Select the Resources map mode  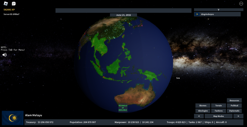pyautogui.click(x=234, y=101)
